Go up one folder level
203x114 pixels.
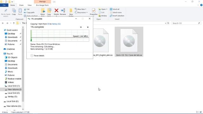[14, 23]
